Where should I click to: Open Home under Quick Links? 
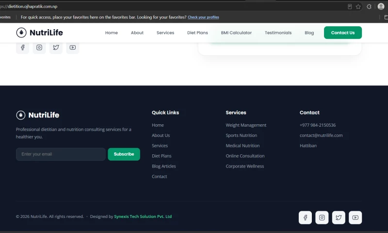tap(158, 125)
